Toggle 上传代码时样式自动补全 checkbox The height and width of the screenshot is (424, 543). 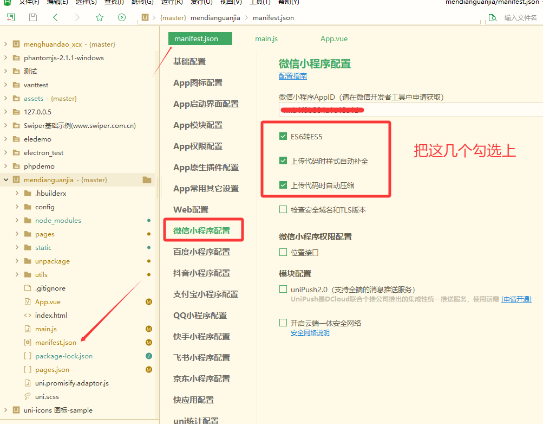283,160
